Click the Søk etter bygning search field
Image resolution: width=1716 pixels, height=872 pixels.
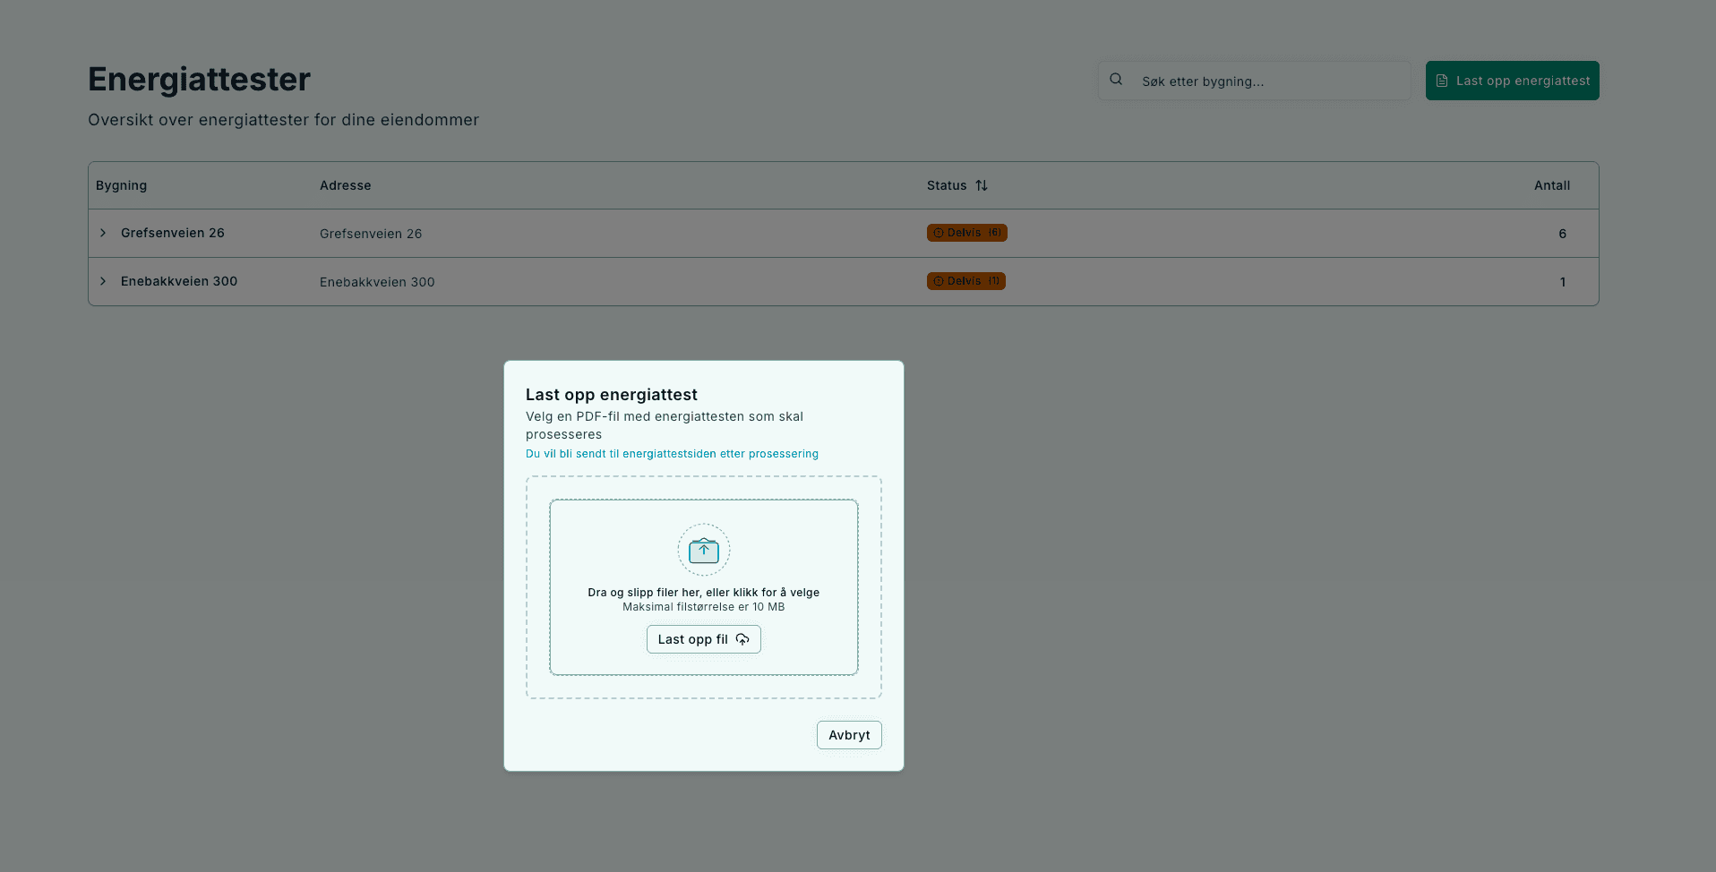point(1254,80)
